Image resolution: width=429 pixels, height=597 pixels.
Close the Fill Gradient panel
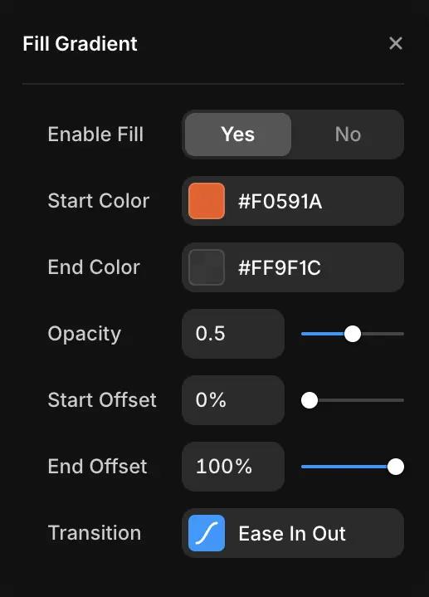click(x=396, y=43)
